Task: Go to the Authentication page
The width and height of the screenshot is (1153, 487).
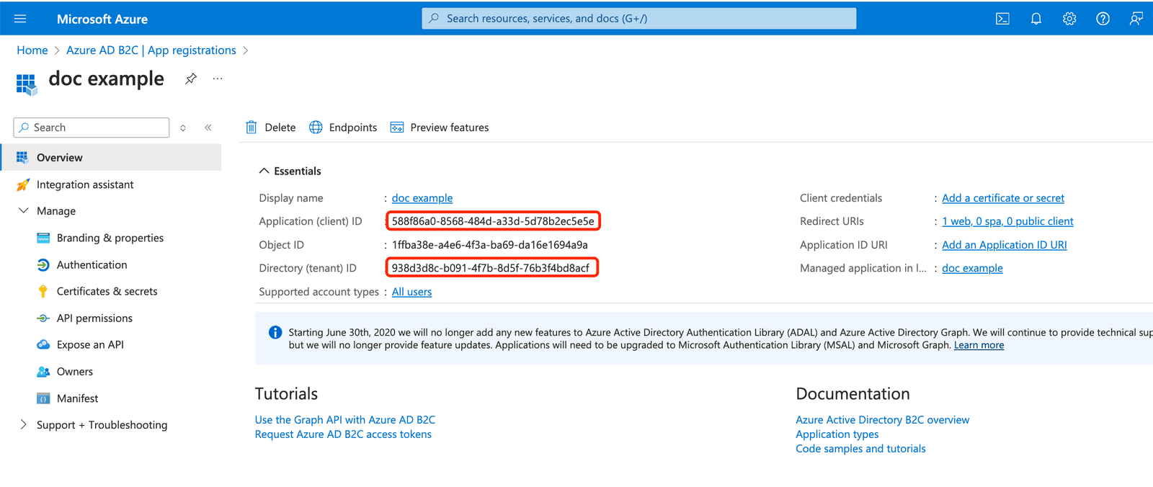Action: tap(92, 265)
